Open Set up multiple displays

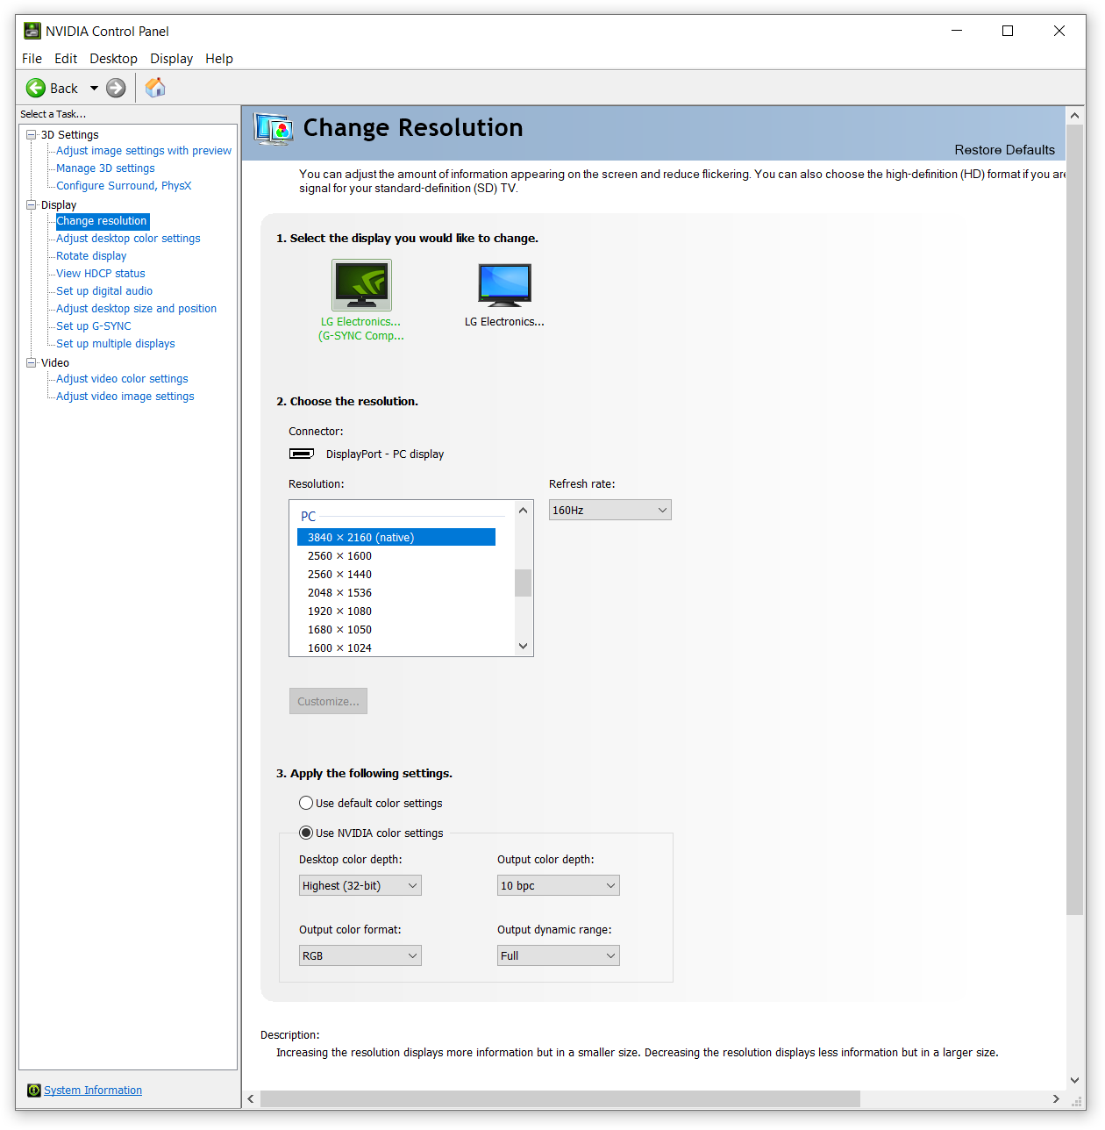116,344
